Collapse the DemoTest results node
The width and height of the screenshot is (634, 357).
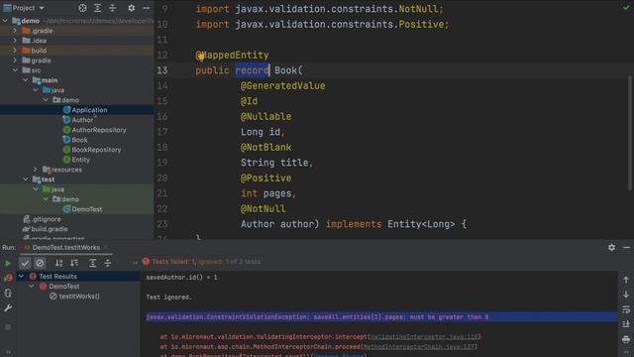click(x=31, y=287)
